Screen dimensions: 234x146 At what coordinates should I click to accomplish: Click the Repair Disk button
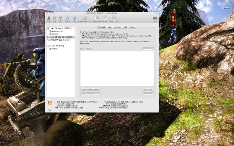[x=148, y=94]
